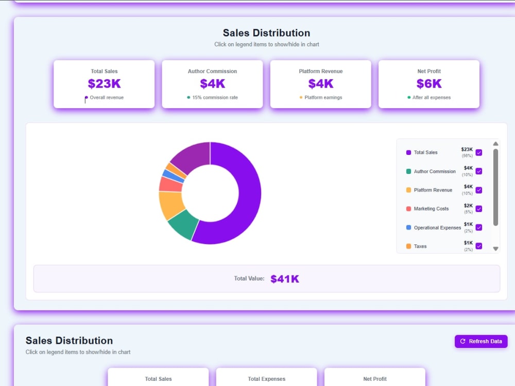
Task: Uncheck the Author Commission legend checkbox
Action: [479, 171]
